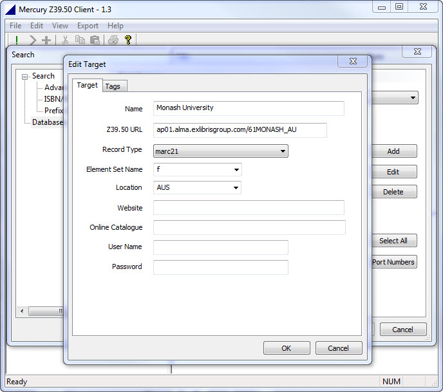Close the Search window

(417, 51)
